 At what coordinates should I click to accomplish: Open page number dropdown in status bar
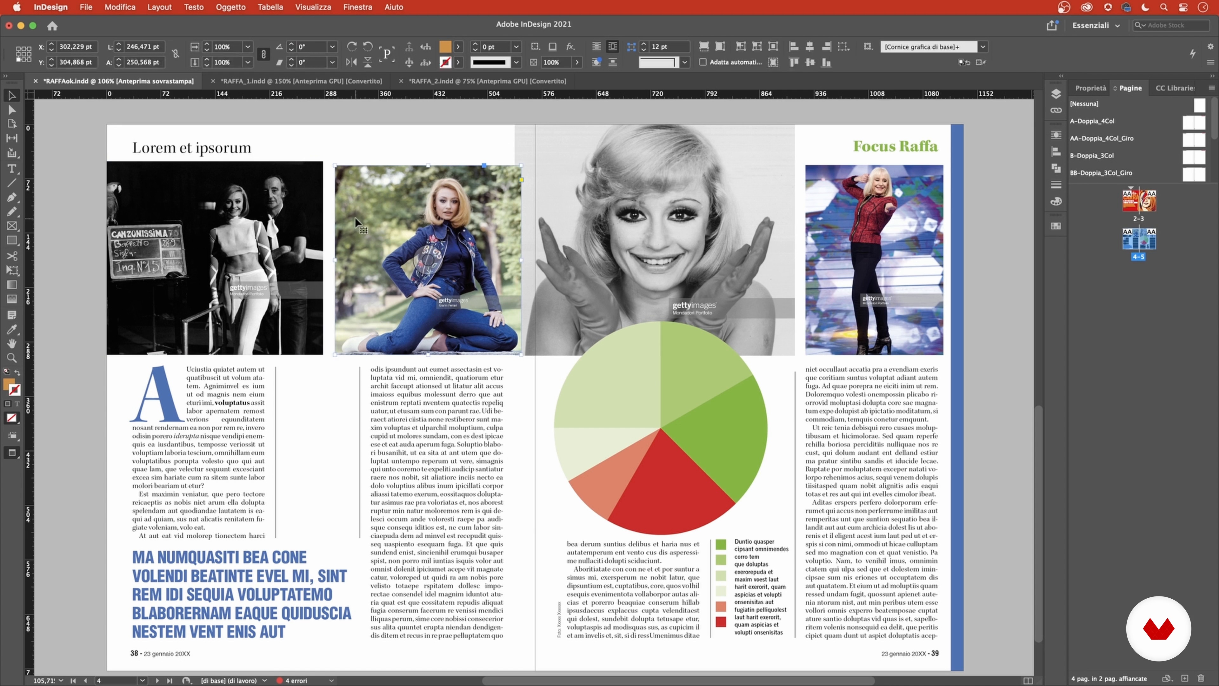click(142, 681)
